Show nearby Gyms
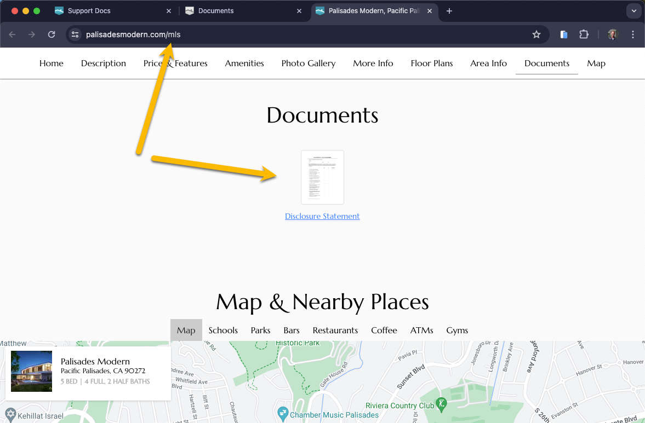Viewport: 645px width, 423px height. click(x=457, y=330)
